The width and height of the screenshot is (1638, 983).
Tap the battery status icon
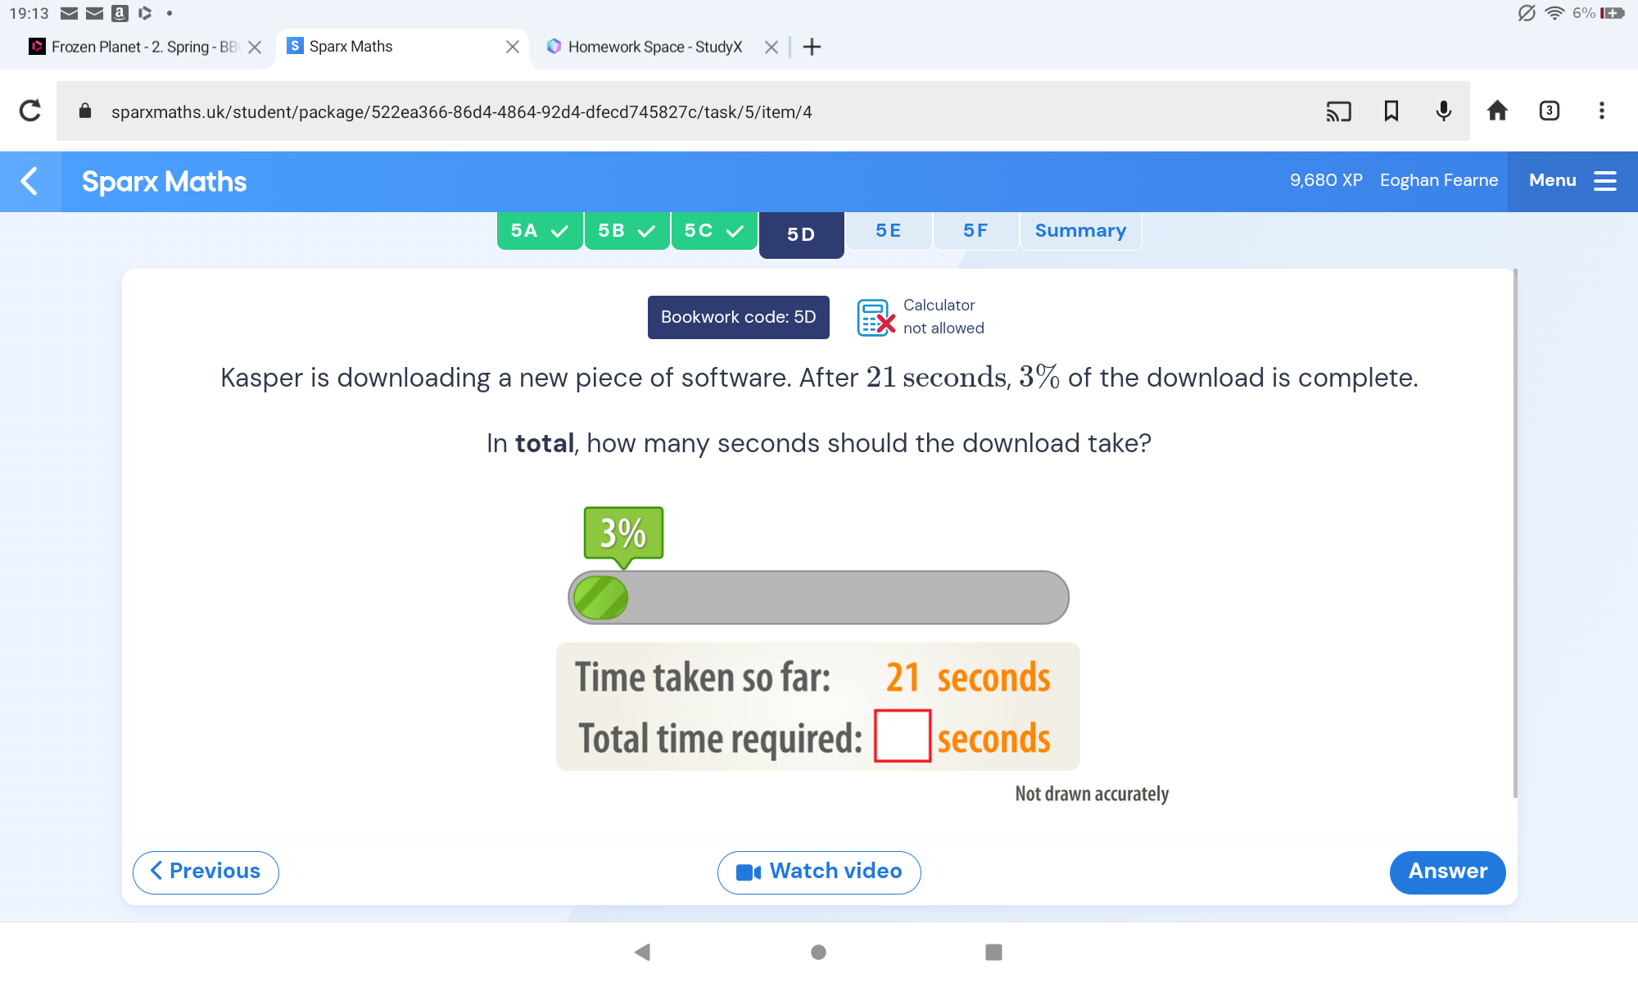coord(1612,13)
